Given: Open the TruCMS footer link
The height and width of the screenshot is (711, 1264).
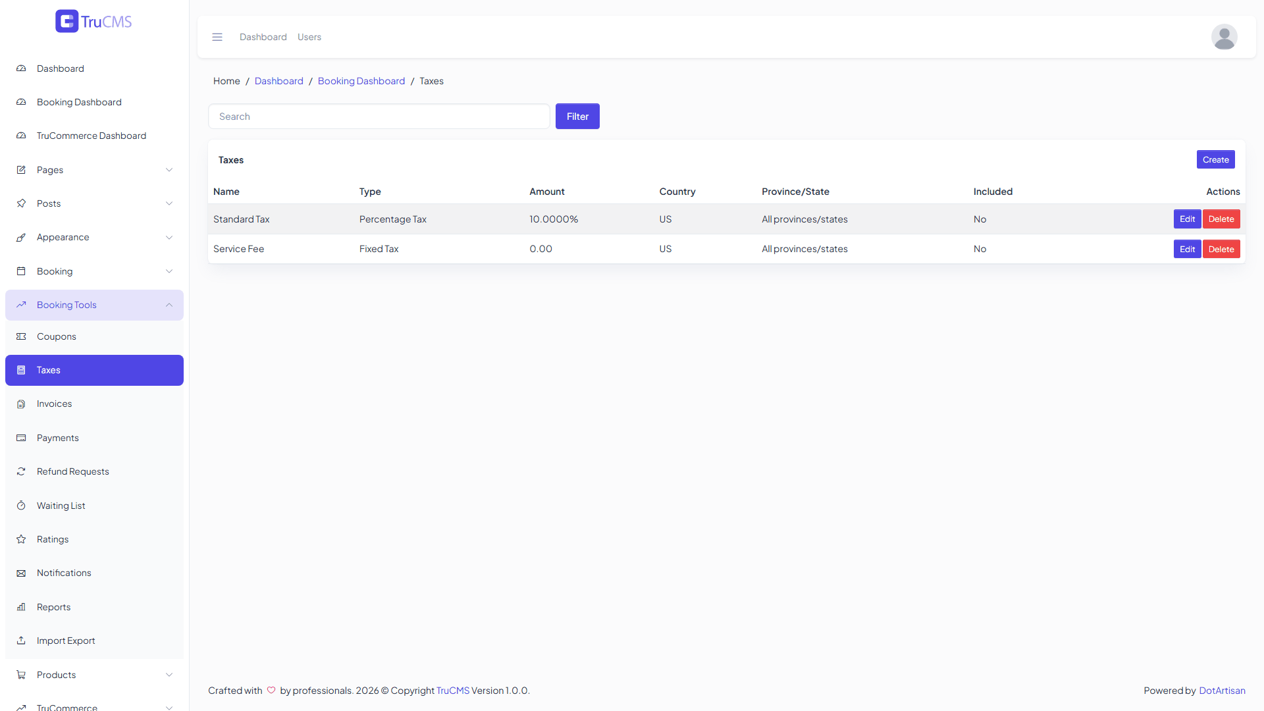Looking at the screenshot, I should tap(453, 691).
